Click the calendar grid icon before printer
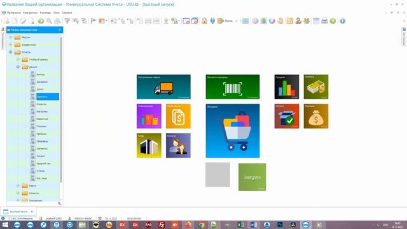407x229 pixels. [x=316, y=21]
